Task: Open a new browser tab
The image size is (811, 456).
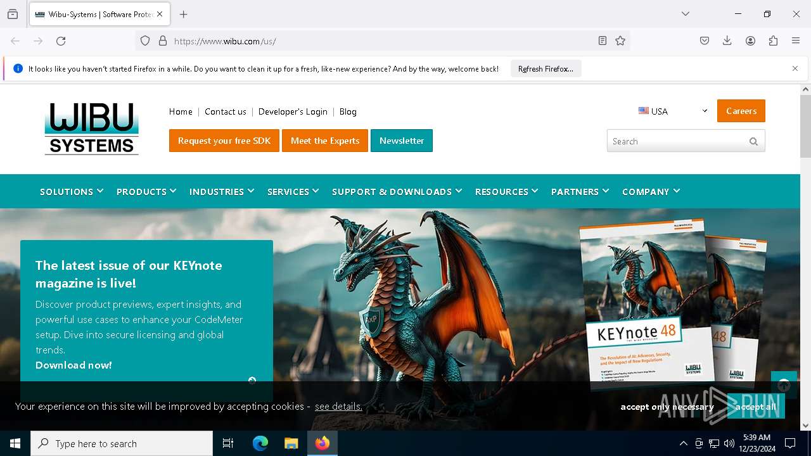Action: point(184,14)
